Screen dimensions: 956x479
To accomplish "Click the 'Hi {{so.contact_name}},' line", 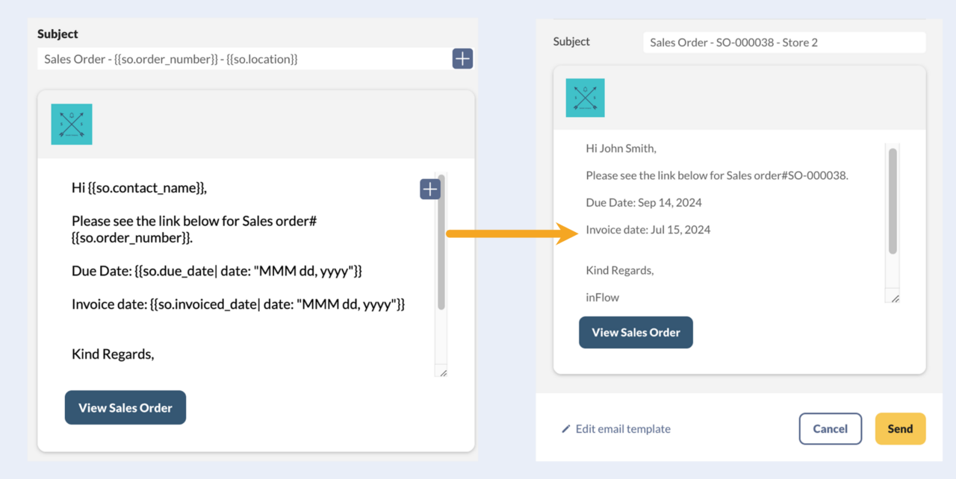I will pyautogui.click(x=139, y=188).
